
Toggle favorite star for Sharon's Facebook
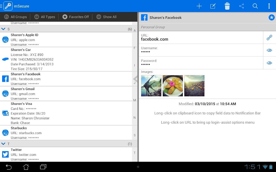coord(271,17)
